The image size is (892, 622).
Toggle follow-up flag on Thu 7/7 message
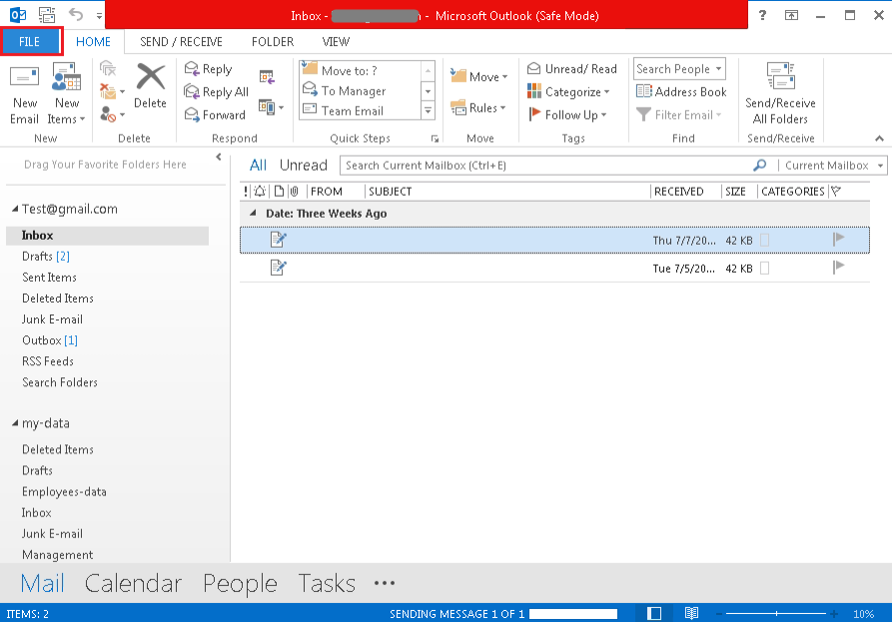838,240
